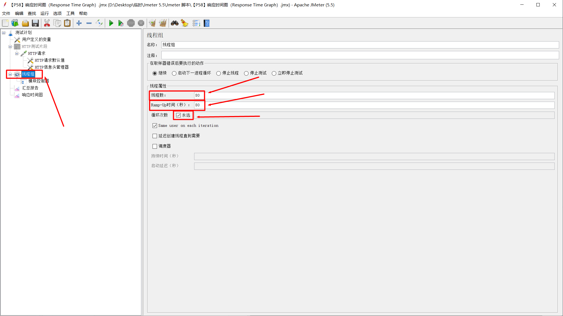Select the 停止测试 radio option

[x=246, y=73]
